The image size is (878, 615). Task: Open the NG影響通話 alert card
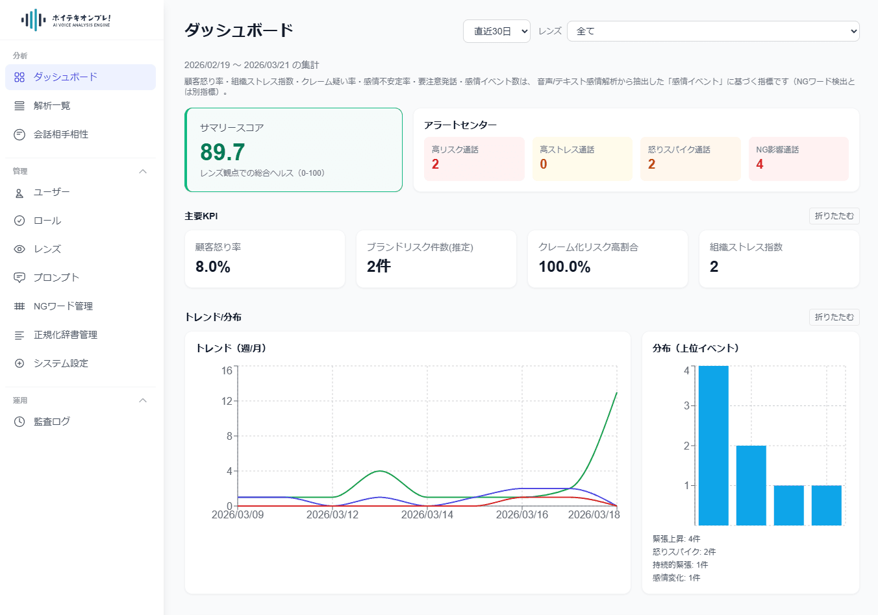pyautogui.click(x=799, y=159)
